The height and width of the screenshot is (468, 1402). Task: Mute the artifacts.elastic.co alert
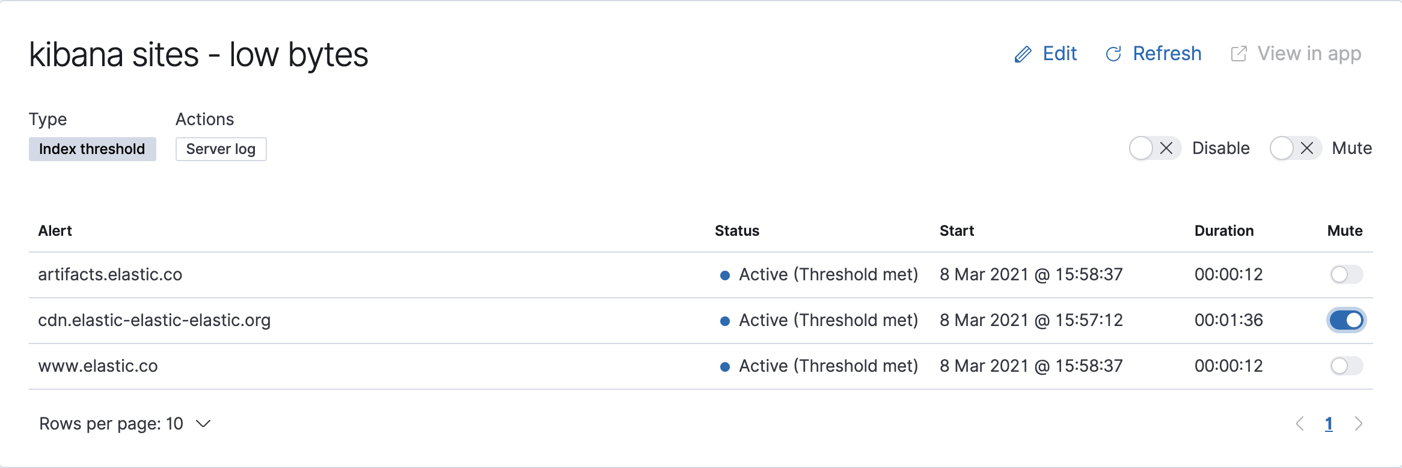tap(1346, 274)
